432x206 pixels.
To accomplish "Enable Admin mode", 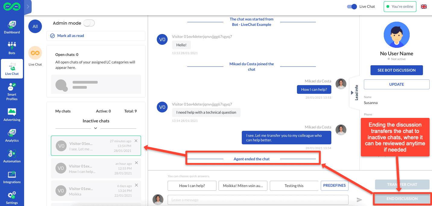I will 89,23.
